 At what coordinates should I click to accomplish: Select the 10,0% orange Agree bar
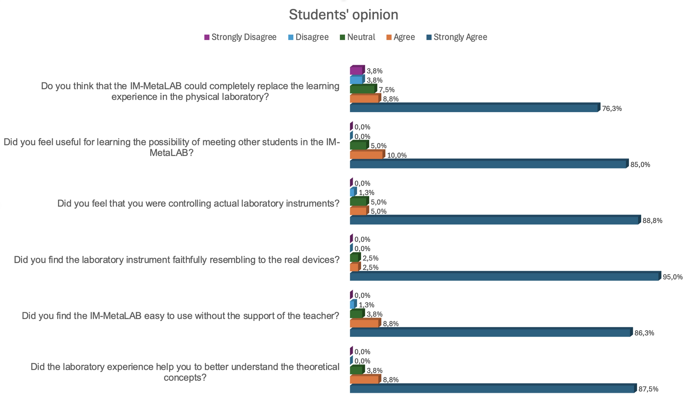tap(367, 155)
